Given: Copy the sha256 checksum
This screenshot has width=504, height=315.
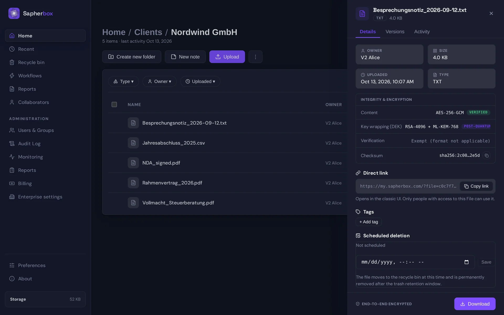Looking at the screenshot, I should pos(486,155).
